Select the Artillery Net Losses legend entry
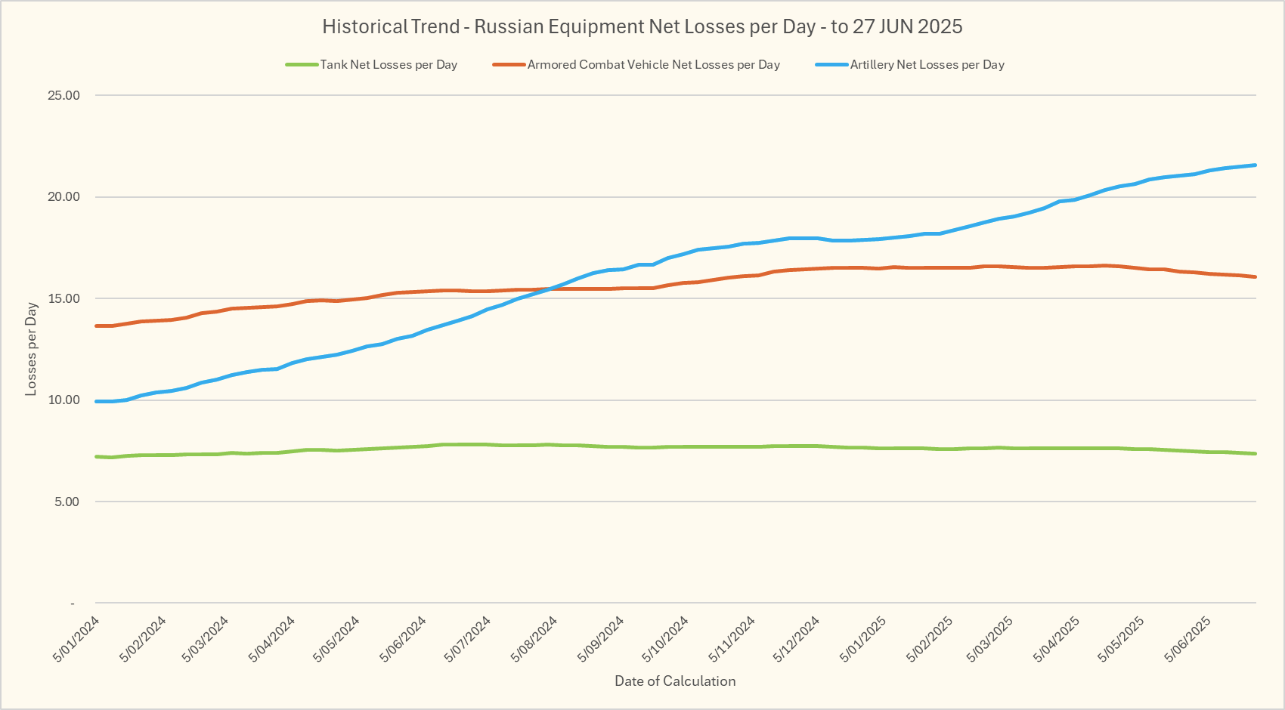This screenshot has width=1285, height=710. coord(927,65)
